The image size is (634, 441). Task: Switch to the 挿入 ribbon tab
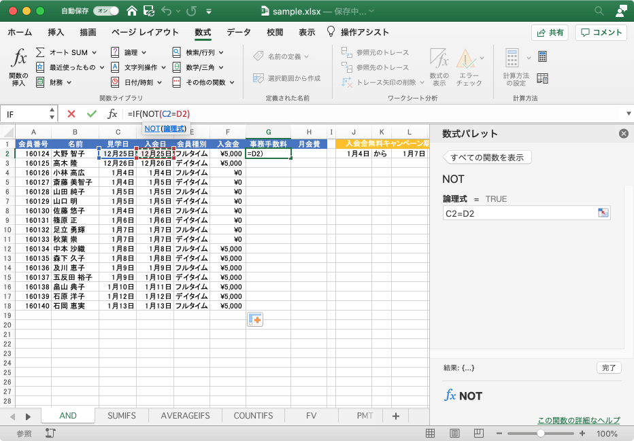(56, 33)
